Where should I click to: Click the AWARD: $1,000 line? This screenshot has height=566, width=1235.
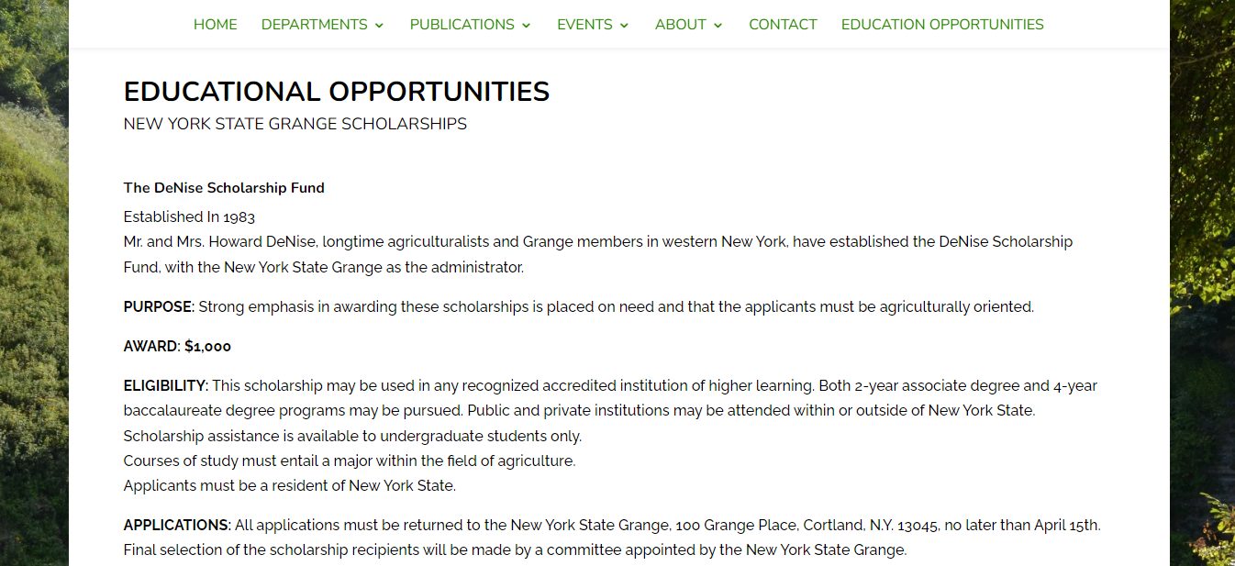[177, 347]
